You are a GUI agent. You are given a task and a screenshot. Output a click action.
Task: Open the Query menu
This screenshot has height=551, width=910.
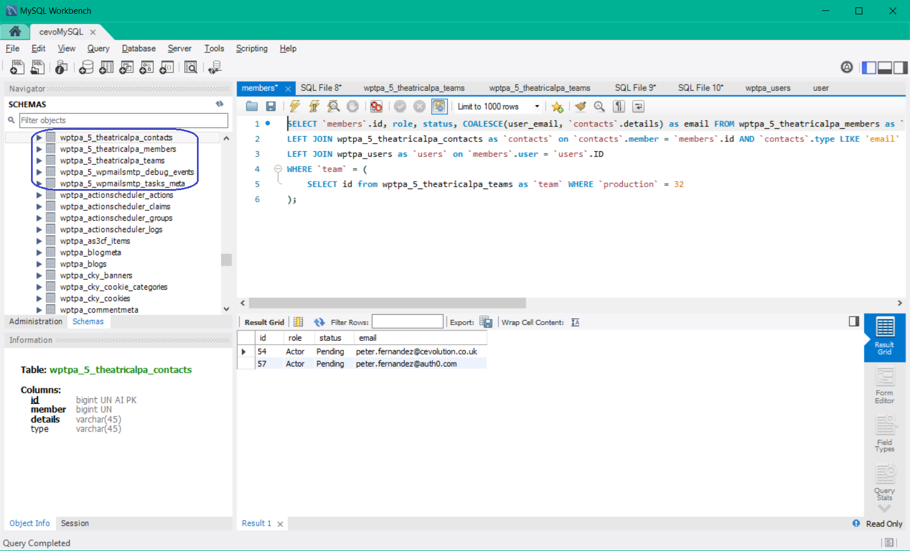98,48
